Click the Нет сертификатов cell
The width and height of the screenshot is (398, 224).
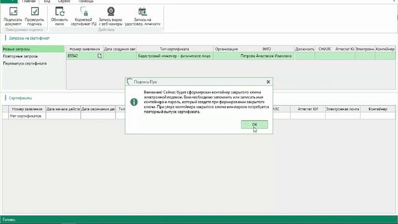pyautogui.click(x=27, y=116)
